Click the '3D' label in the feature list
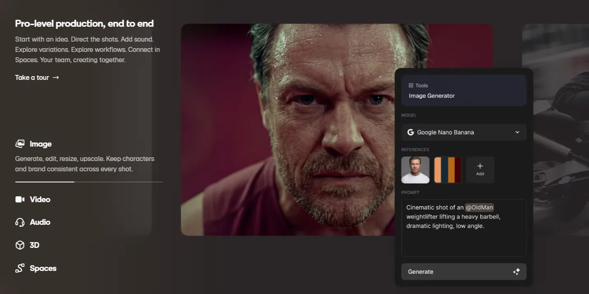589x294 pixels. [35, 245]
